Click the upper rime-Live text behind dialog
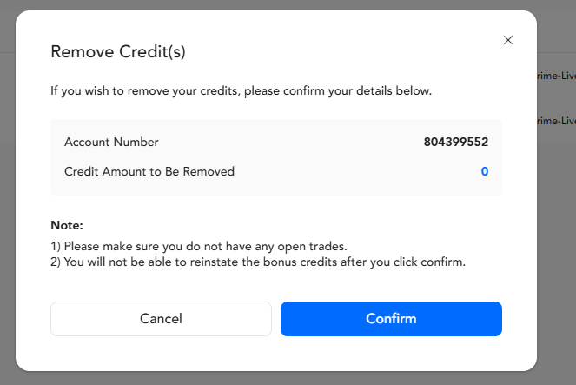Image resolution: width=576 pixels, height=385 pixels. [x=557, y=74]
